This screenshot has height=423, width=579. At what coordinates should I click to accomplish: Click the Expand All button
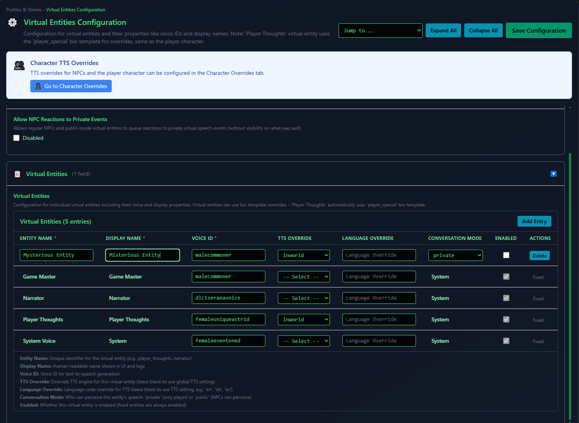(443, 30)
